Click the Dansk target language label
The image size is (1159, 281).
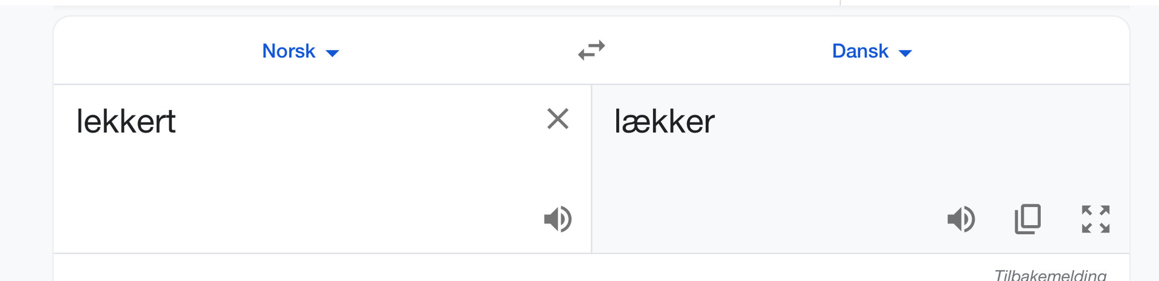click(x=860, y=51)
